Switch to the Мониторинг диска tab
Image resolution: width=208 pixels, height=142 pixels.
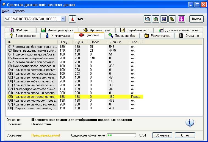pyautogui.click(x=57, y=30)
